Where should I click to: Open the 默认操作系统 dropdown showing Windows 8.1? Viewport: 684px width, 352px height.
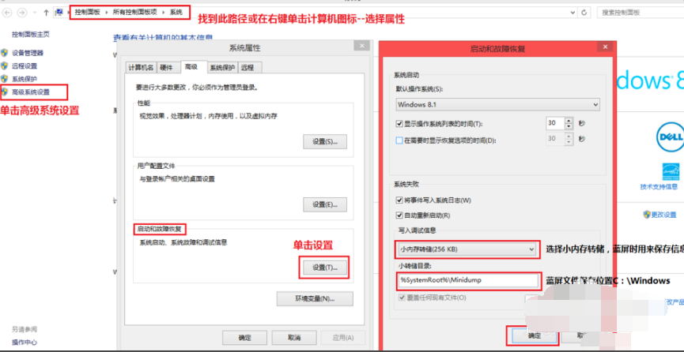[497, 104]
